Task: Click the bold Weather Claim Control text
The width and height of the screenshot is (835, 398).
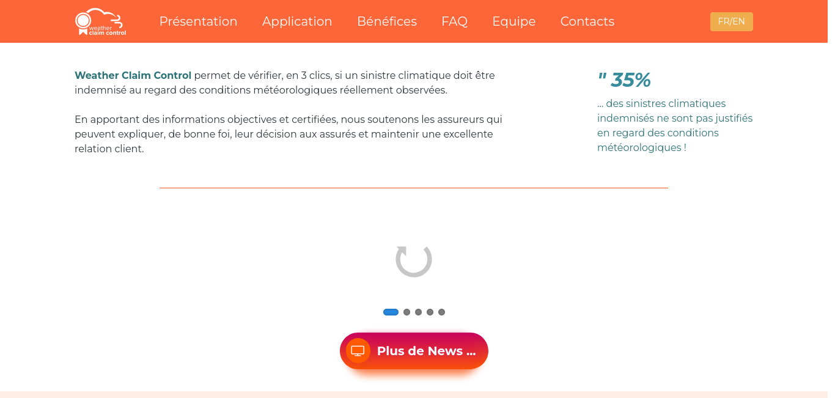Action: [133, 75]
